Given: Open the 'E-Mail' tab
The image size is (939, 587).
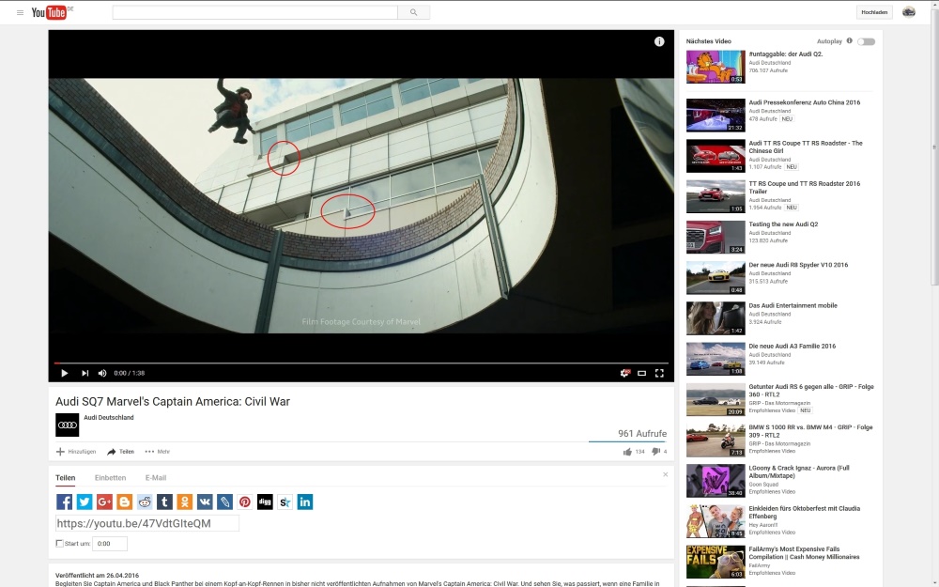Looking at the screenshot, I should point(156,478).
